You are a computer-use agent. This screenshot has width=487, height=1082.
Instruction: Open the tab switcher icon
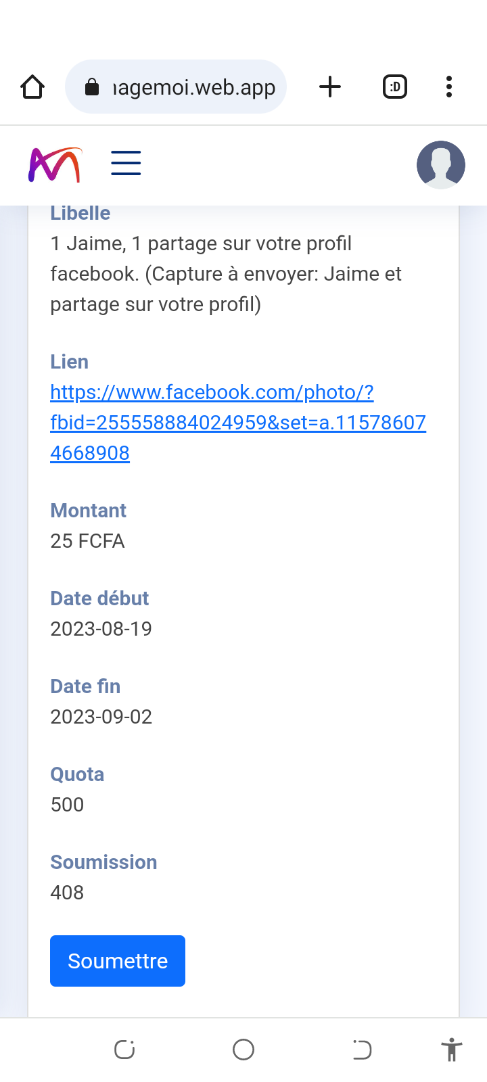click(395, 87)
